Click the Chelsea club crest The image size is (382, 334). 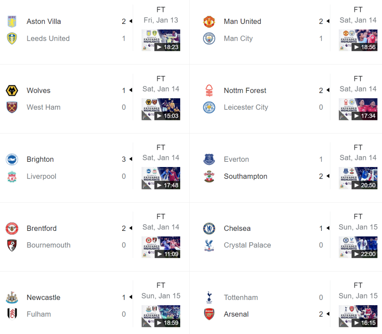click(209, 228)
